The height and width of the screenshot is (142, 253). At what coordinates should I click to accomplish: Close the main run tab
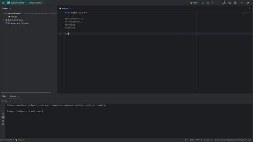click(19, 96)
